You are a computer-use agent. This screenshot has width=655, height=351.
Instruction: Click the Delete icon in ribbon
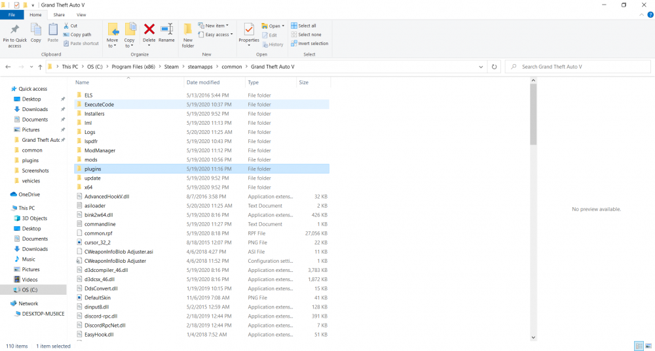[149, 33]
